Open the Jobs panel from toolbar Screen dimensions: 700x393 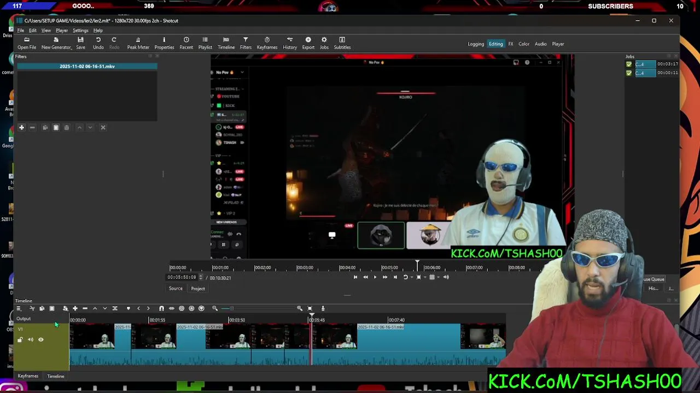[324, 43]
